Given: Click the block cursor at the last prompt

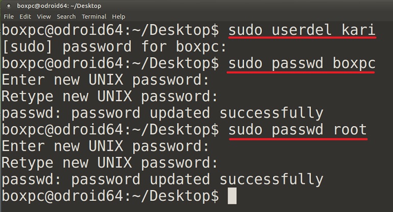Looking at the screenshot, I should tap(232, 196).
